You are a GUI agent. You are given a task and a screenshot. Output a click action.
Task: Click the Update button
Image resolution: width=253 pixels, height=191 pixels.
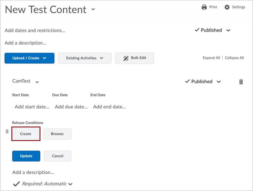(26, 156)
